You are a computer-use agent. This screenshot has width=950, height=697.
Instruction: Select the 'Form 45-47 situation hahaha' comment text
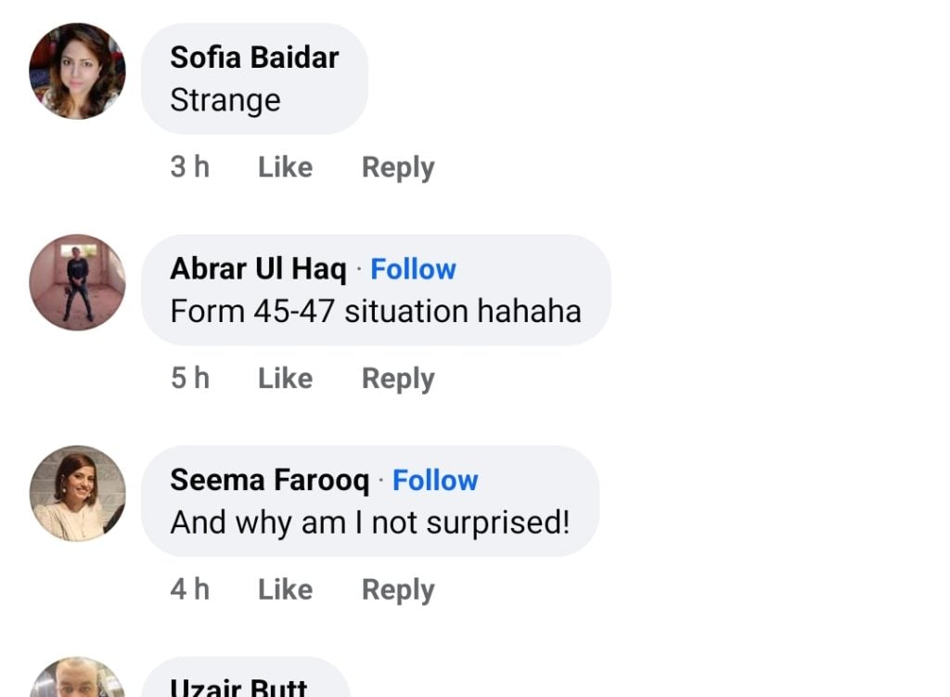pyautogui.click(x=376, y=311)
